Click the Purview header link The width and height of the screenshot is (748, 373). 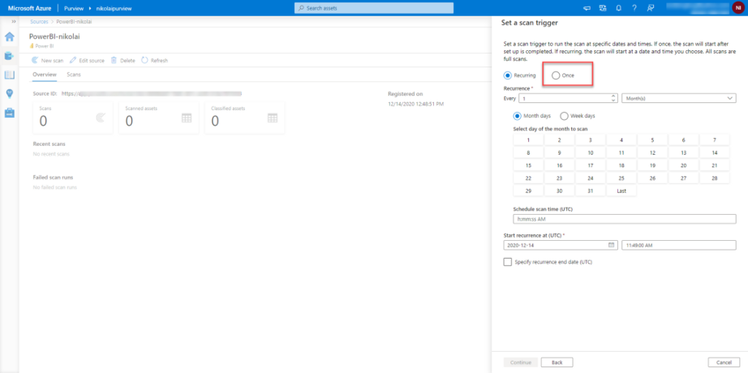[x=74, y=8]
